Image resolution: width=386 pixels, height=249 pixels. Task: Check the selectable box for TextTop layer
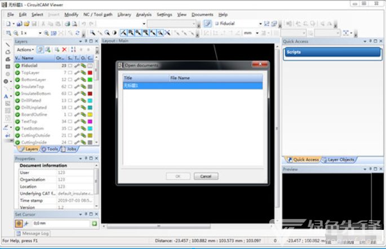point(70,122)
